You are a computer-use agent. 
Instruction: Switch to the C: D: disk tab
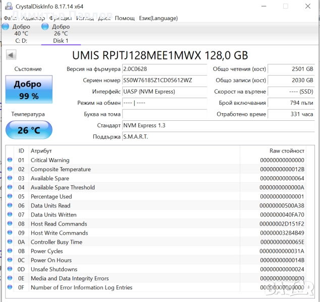[x=21, y=34]
